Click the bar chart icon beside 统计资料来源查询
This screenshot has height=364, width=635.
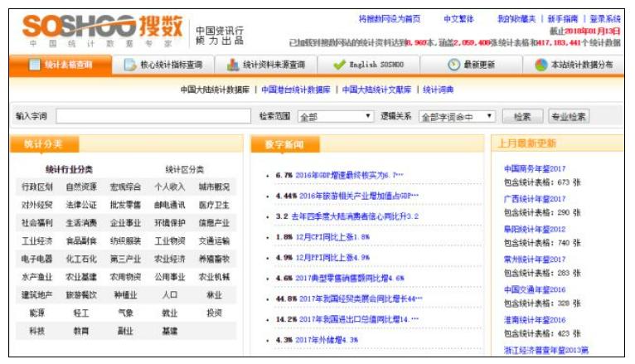[232, 65]
